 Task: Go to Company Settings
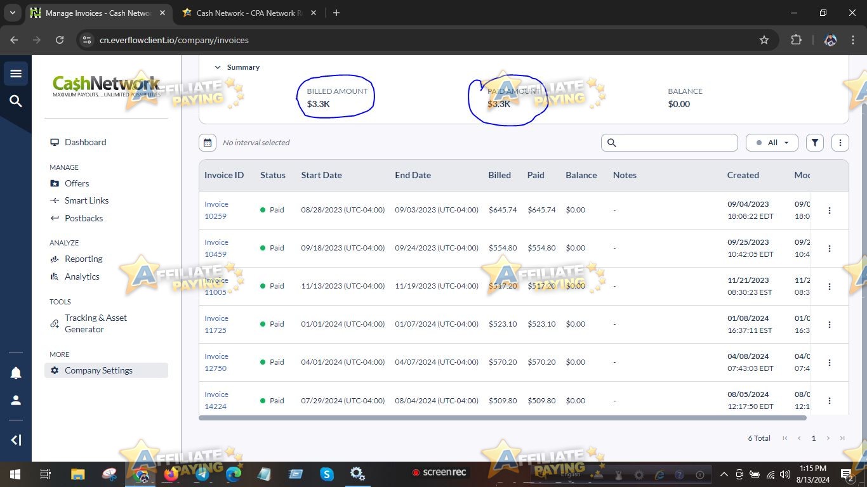(98, 370)
